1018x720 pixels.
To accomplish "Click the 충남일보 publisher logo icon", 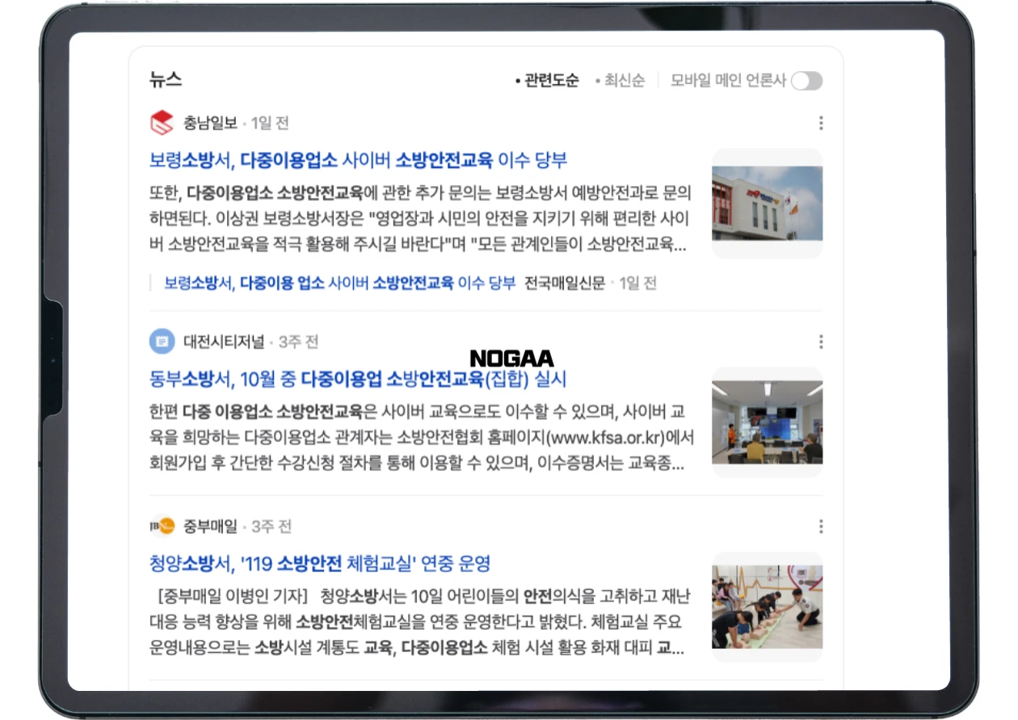I will tap(161, 123).
